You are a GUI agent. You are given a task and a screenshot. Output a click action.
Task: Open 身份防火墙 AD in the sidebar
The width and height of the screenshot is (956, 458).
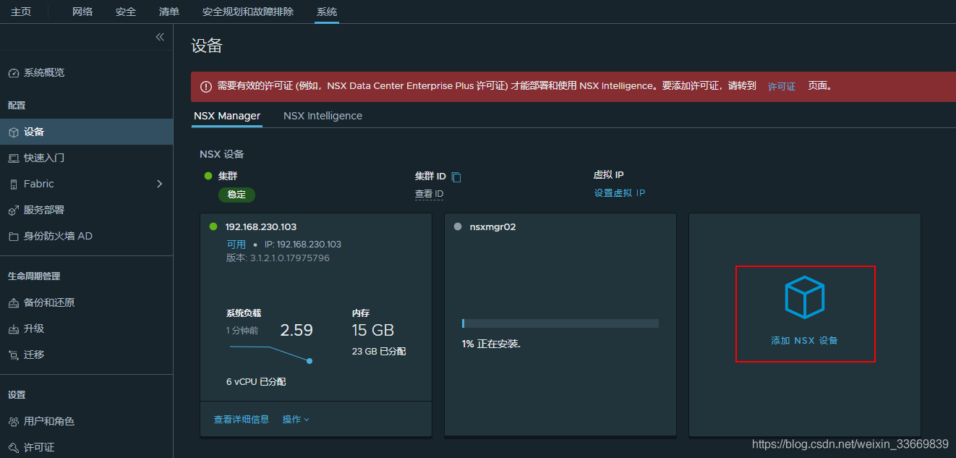coord(58,237)
